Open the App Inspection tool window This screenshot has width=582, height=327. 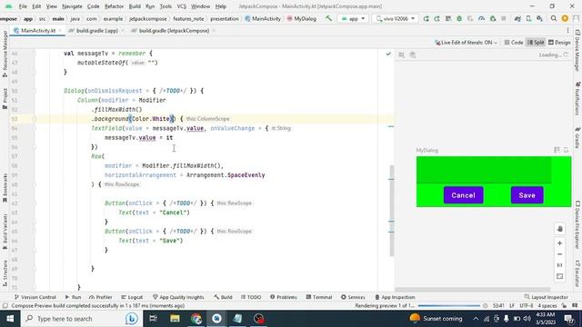(395, 297)
